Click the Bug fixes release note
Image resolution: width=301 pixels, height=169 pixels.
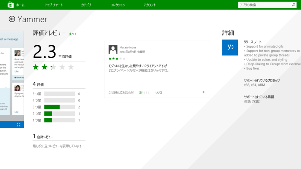pyautogui.click(x=252, y=68)
